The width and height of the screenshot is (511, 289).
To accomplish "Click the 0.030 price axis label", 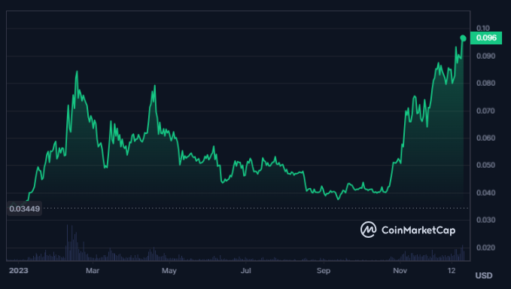I will [485, 220].
